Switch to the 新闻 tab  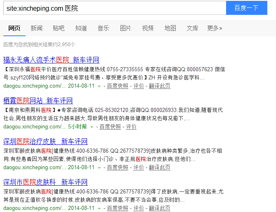pos(36,28)
